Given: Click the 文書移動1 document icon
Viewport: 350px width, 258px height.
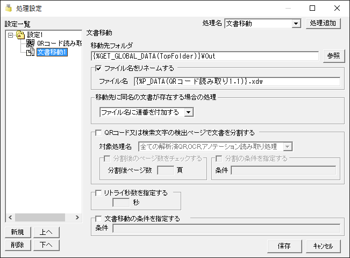Looking at the screenshot, I should [x=31, y=52].
